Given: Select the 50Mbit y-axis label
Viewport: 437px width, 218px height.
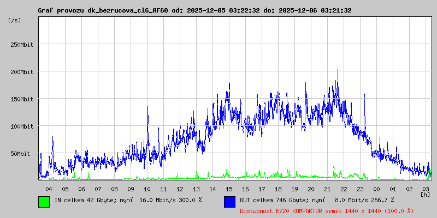Looking at the screenshot, I should (x=21, y=154).
